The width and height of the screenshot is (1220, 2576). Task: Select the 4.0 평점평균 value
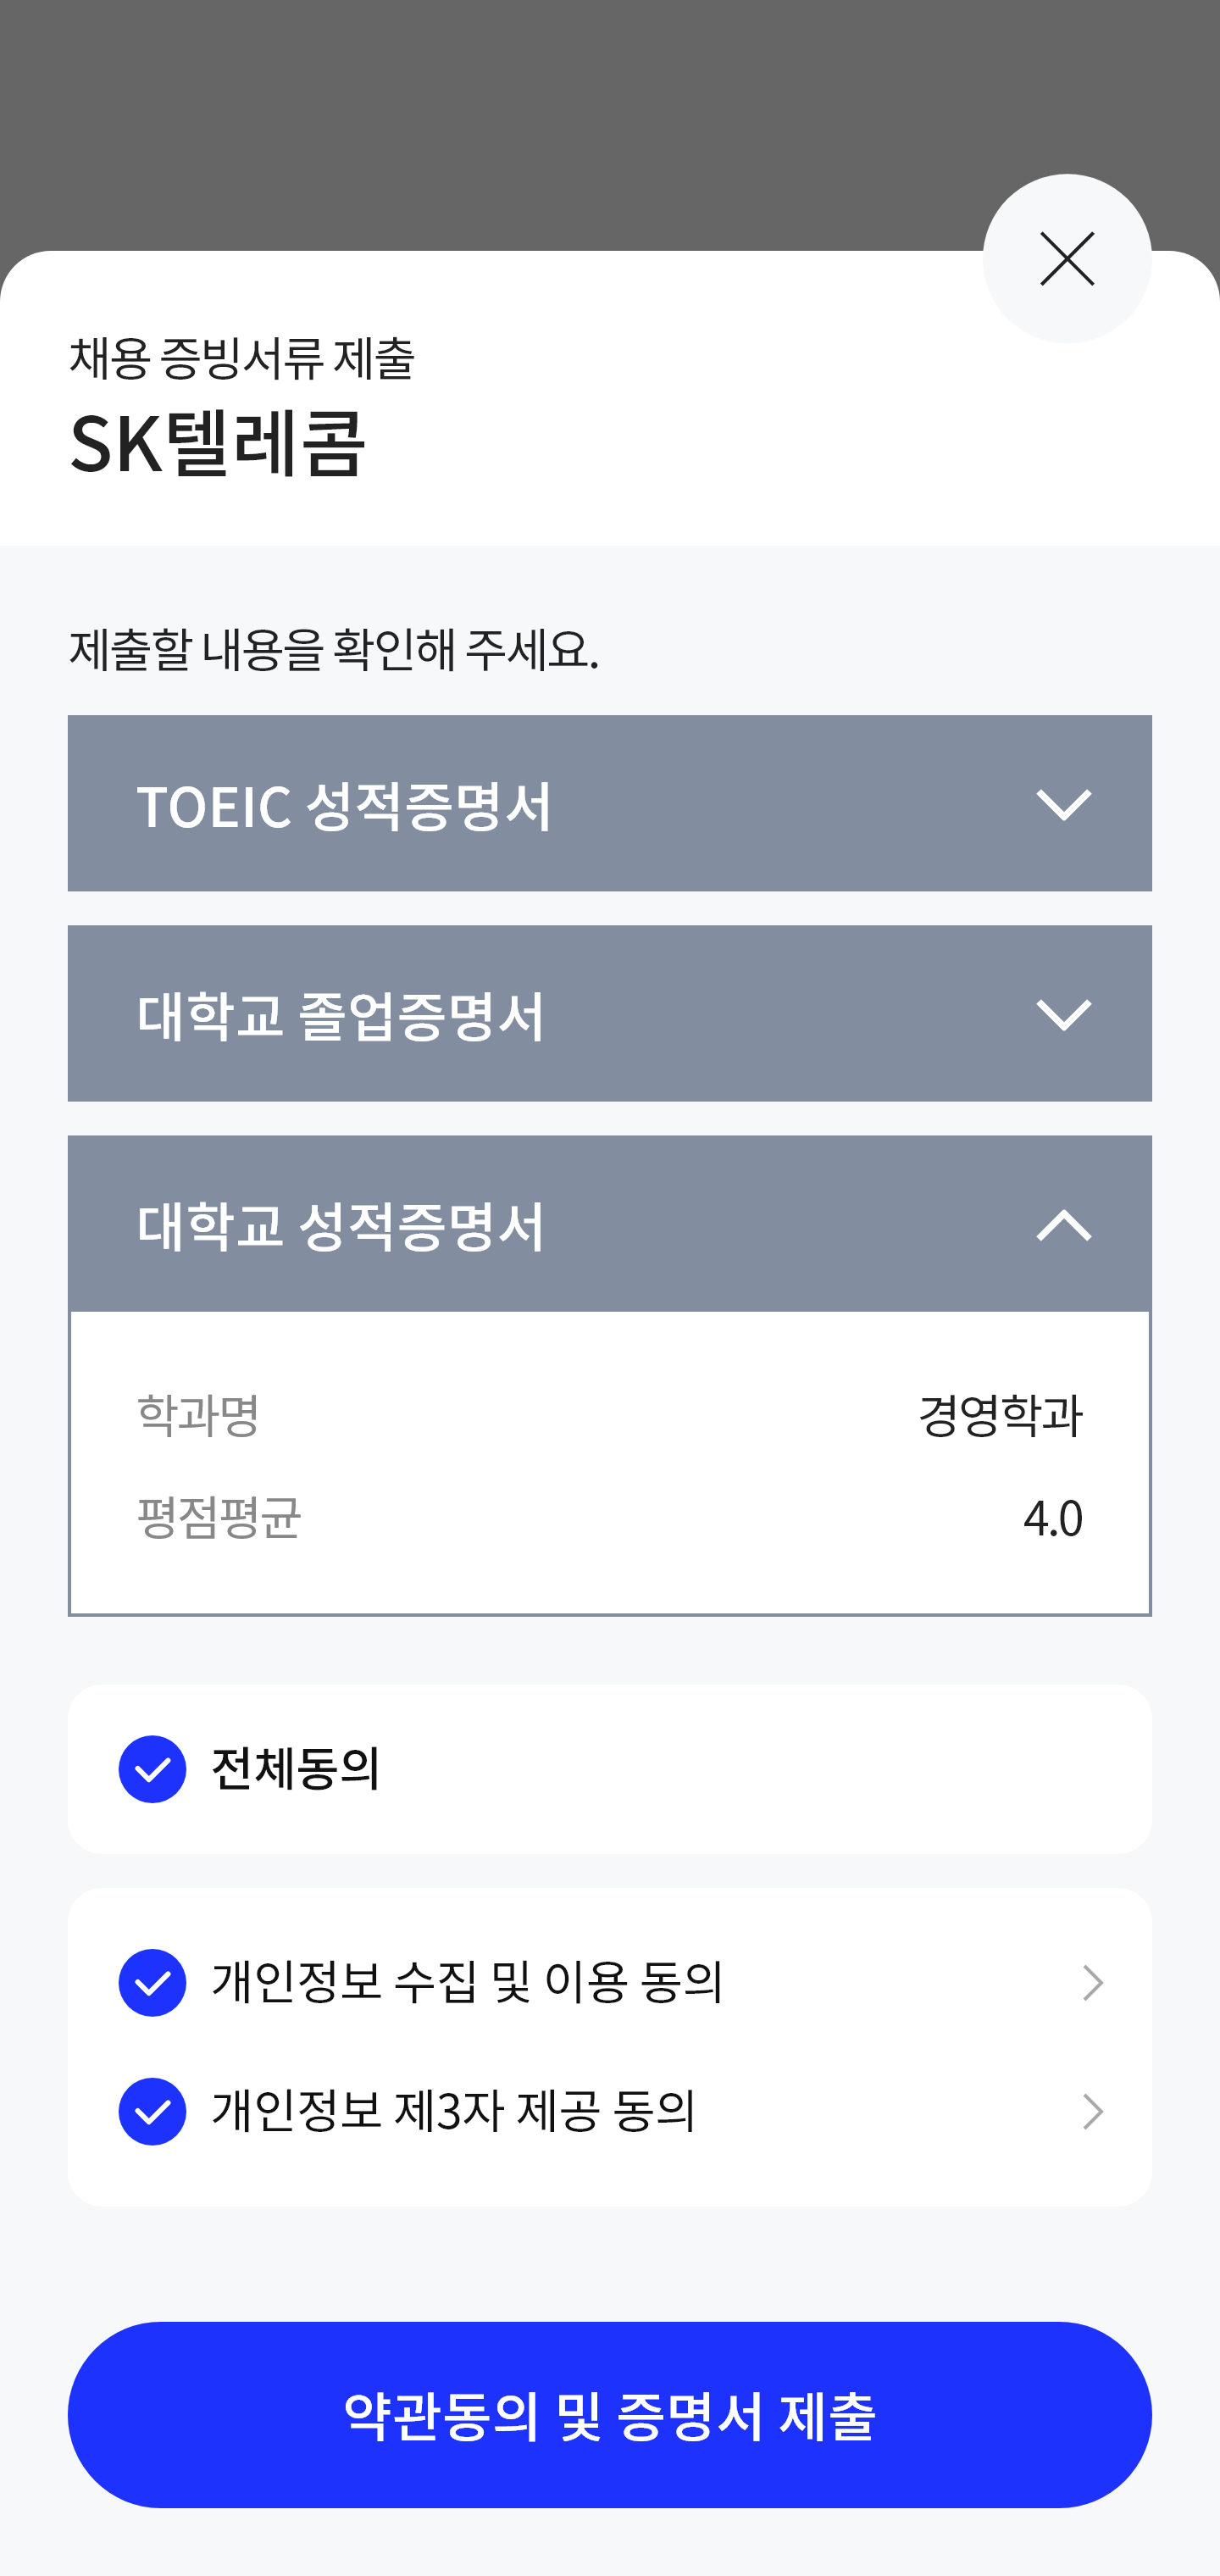pos(1052,1518)
